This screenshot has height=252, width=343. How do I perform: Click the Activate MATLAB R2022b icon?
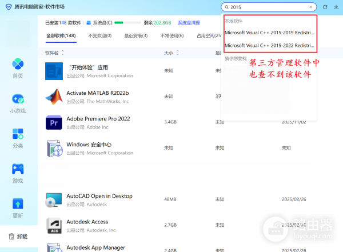(54, 97)
